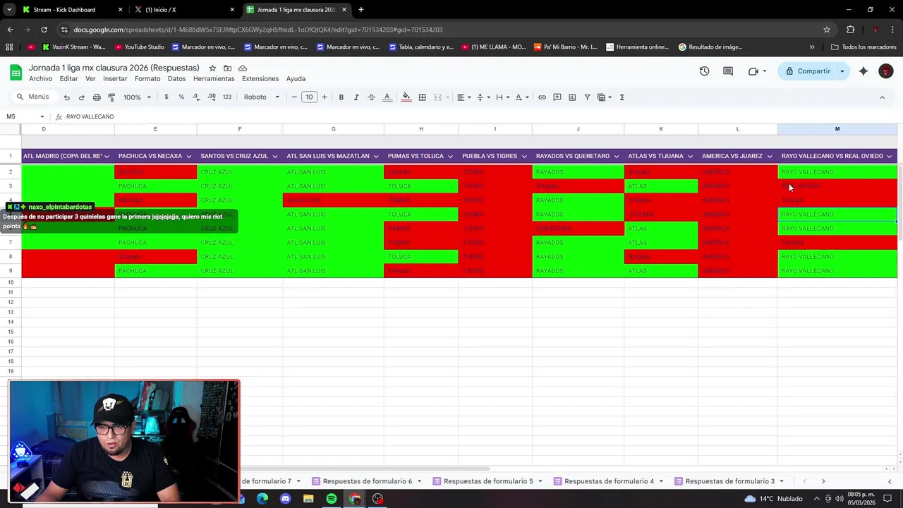Apply percent format icon
This screenshot has width=903, height=508.
[181, 97]
